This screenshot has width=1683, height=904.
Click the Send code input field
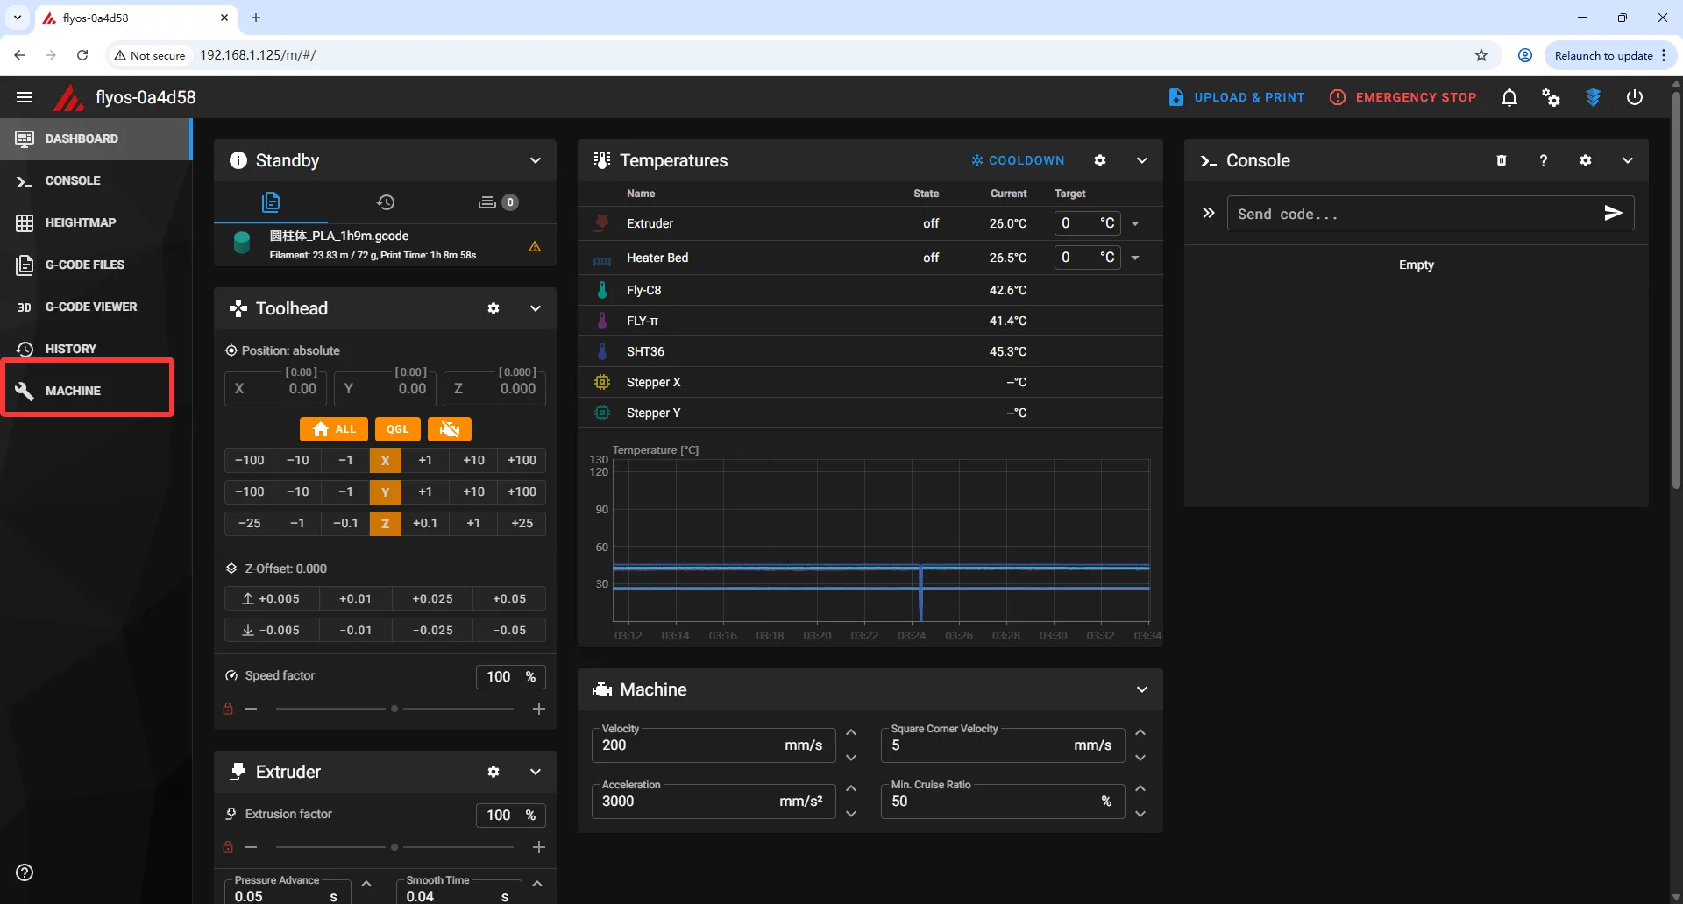1411,214
